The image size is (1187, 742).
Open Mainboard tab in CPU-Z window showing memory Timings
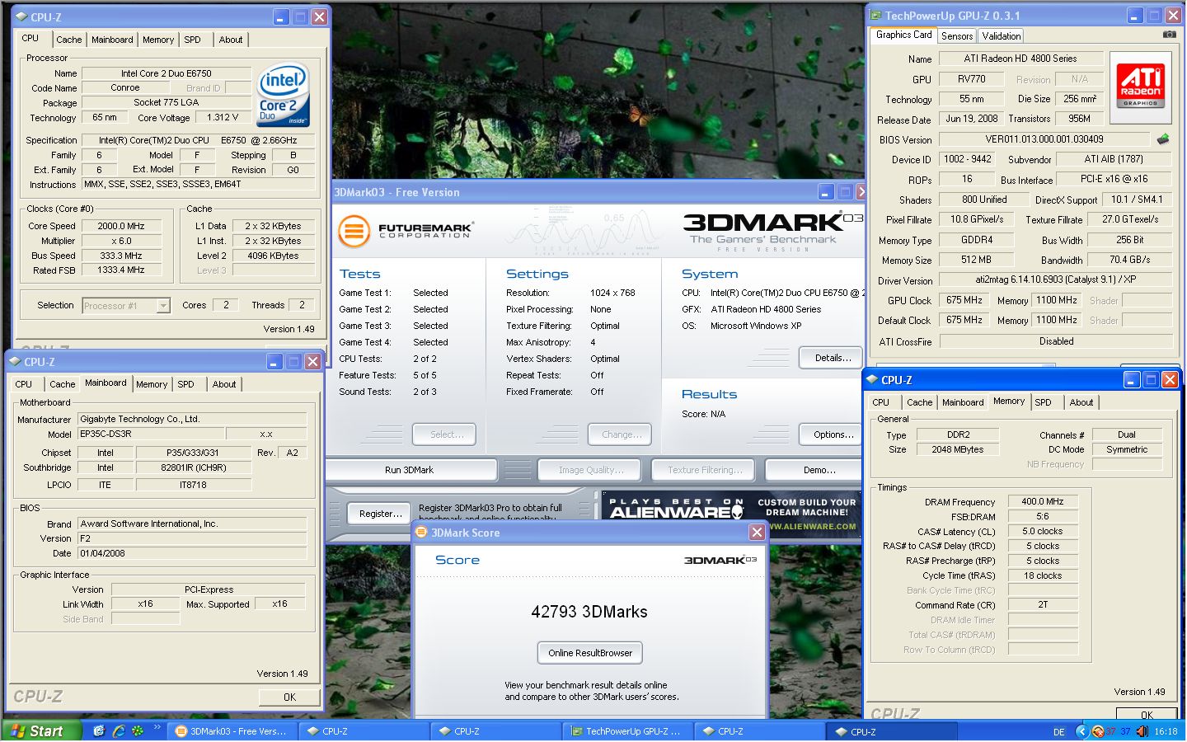tap(963, 402)
